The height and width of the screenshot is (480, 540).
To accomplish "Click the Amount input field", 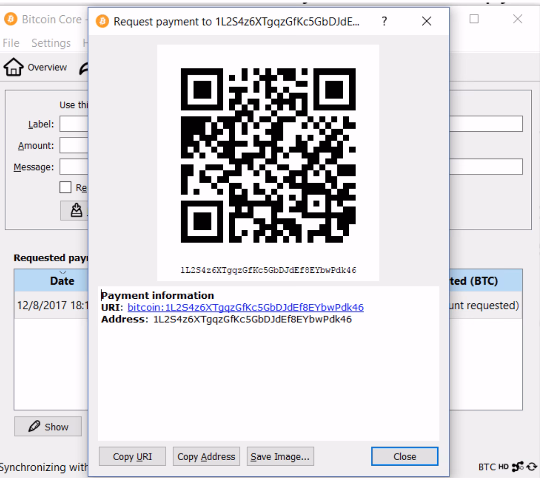I will (74, 146).
